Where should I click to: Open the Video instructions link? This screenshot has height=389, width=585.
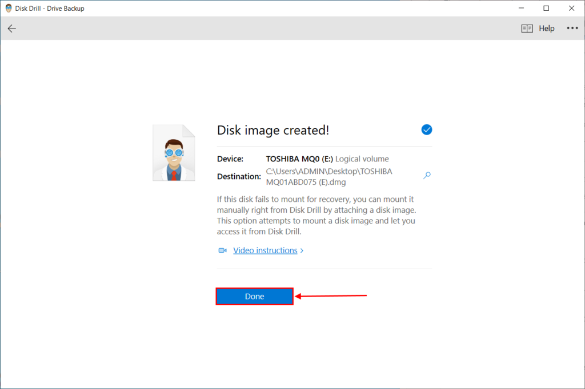point(265,250)
